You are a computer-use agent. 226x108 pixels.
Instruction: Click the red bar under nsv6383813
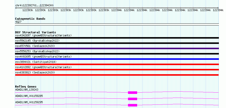point(117,75)
